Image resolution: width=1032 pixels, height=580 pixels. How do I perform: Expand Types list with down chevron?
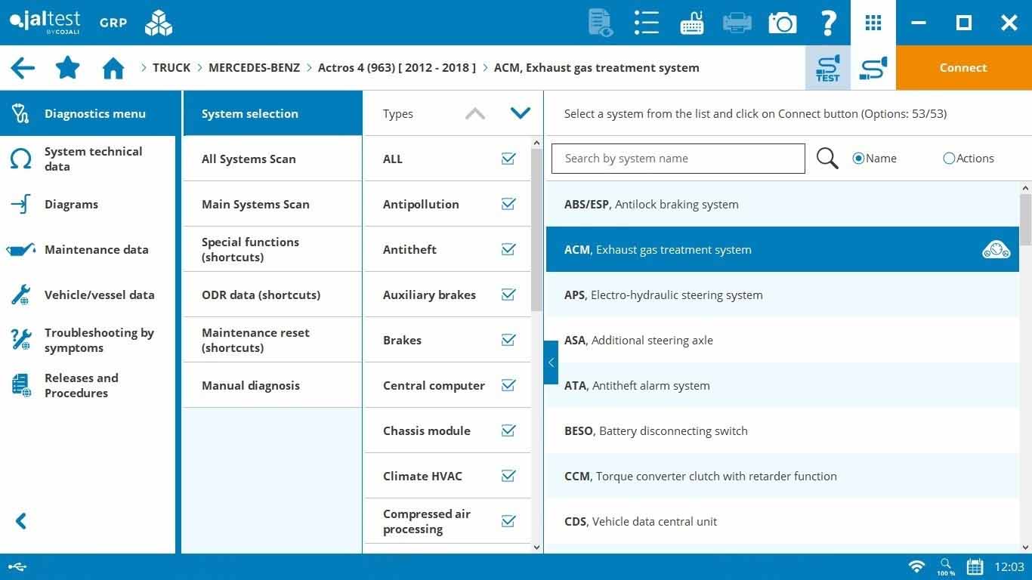521,113
